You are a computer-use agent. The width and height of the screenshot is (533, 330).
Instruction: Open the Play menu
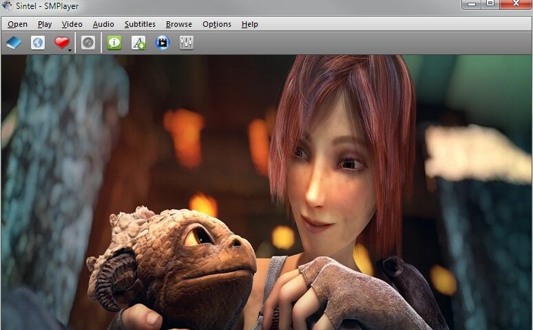pyautogui.click(x=45, y=25)
